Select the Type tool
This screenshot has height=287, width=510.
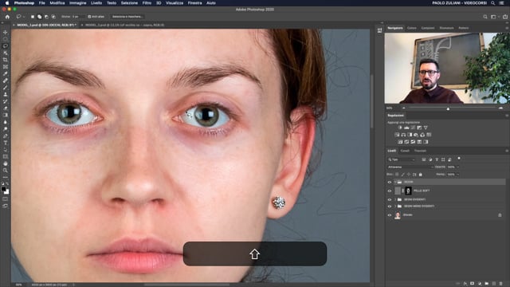coord(6,143)
